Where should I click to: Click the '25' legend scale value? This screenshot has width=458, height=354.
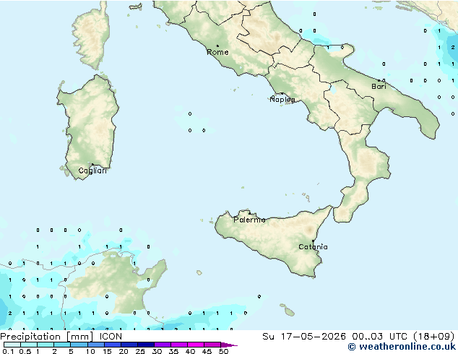140,351
